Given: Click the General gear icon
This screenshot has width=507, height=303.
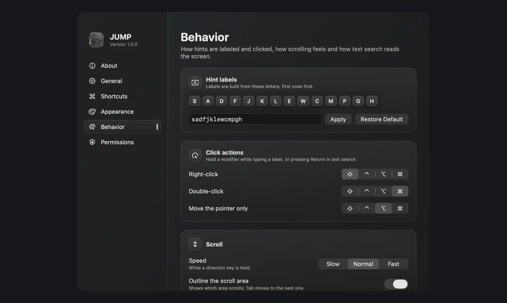Looking at the screenshot, I should tap(92, 81).
